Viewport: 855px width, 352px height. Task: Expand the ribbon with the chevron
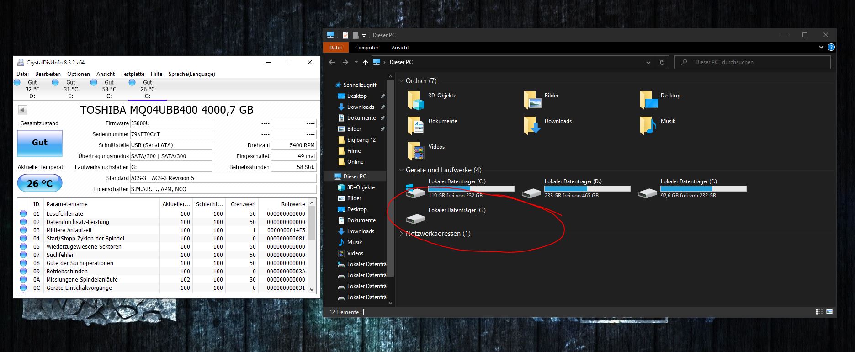coord(821,47)
